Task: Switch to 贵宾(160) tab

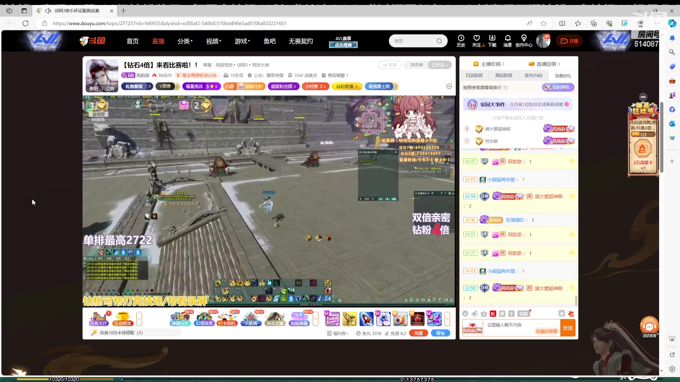Action: 533,76
